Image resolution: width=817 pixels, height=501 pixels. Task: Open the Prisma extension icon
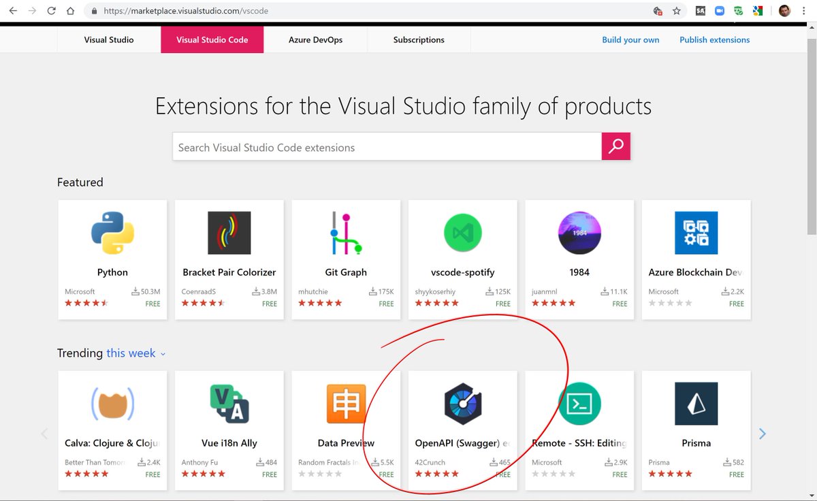[696, 404]
